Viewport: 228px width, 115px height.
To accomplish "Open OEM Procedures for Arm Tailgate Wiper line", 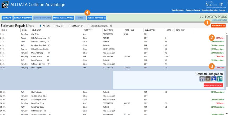I will point(217,100).
